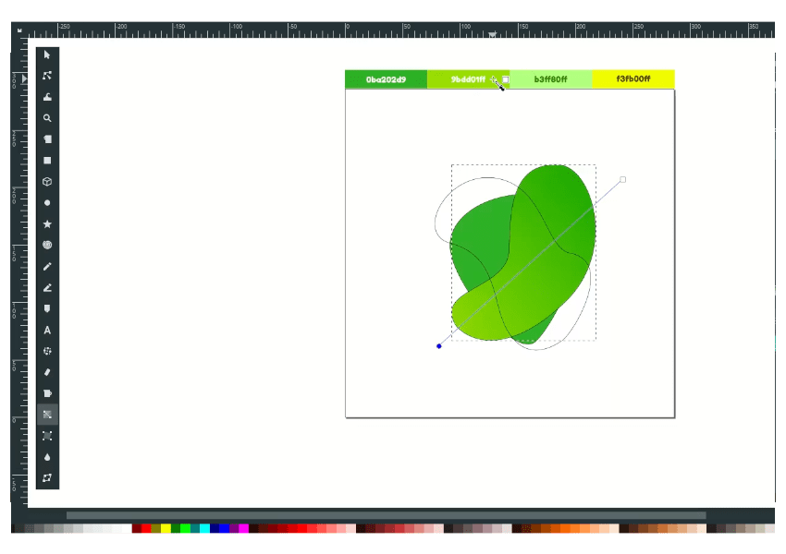786x554 pixels.
Task: Select the Spiral tool
Action: point(47,245)
